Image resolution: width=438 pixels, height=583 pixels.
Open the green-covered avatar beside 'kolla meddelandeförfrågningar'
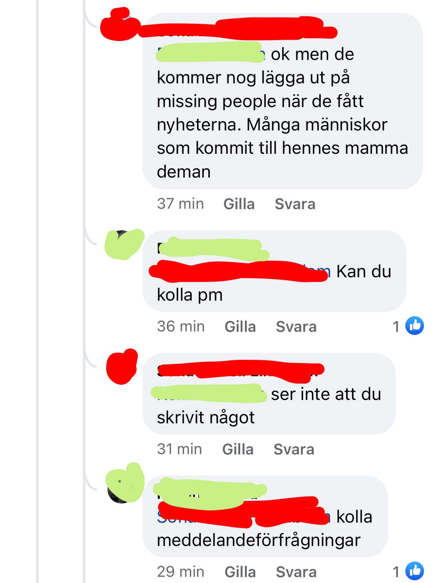[125, 483]
